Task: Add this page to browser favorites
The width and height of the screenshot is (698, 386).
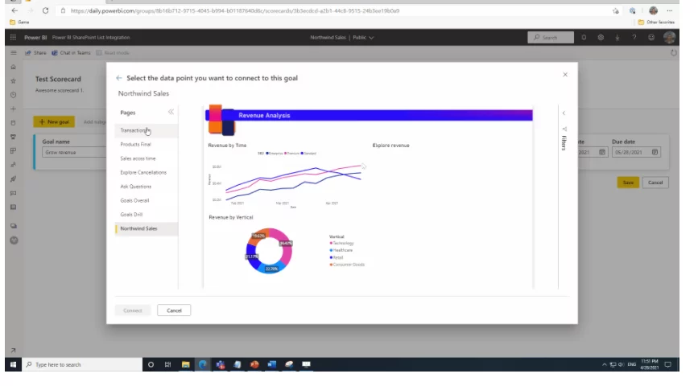Action: tap(615, 10)
